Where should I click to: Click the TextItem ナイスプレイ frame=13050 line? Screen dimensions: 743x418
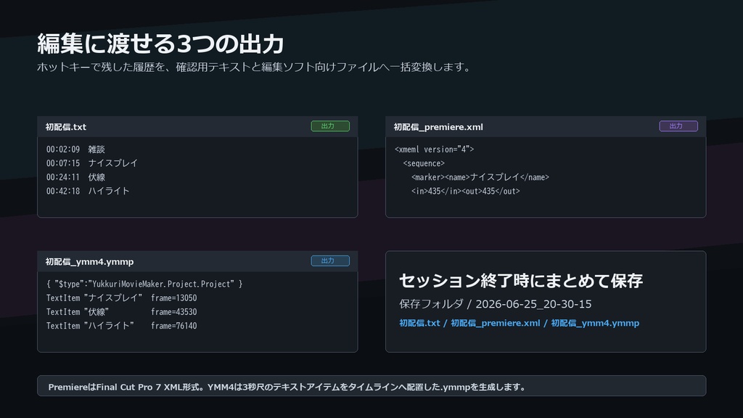point(121,298)
